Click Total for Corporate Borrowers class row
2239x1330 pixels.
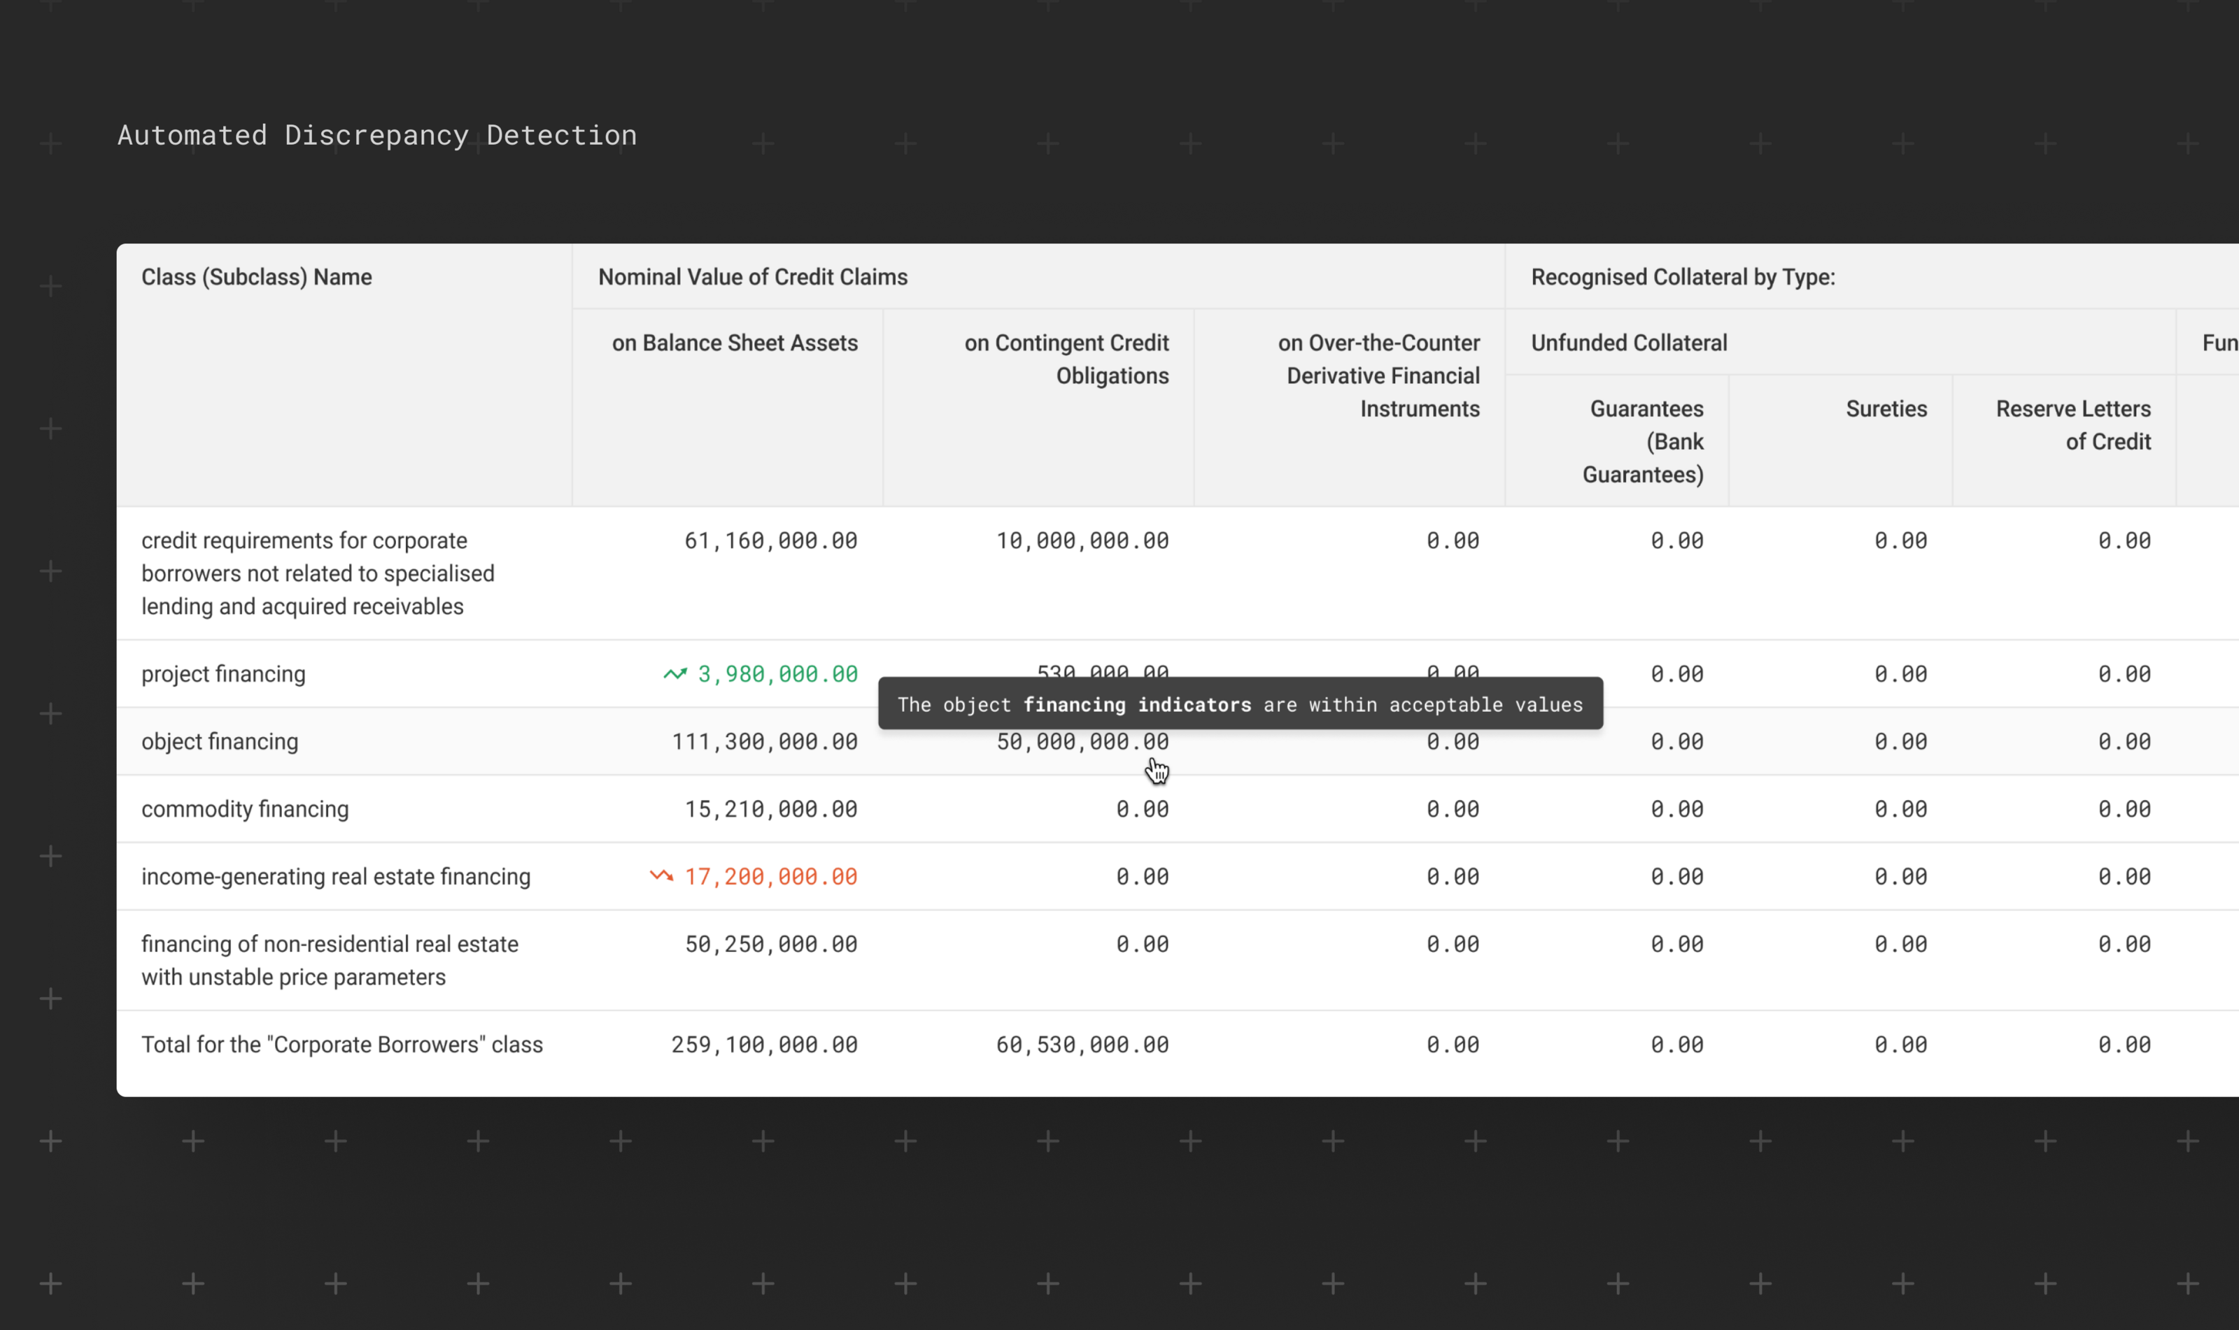[341, 1045]
